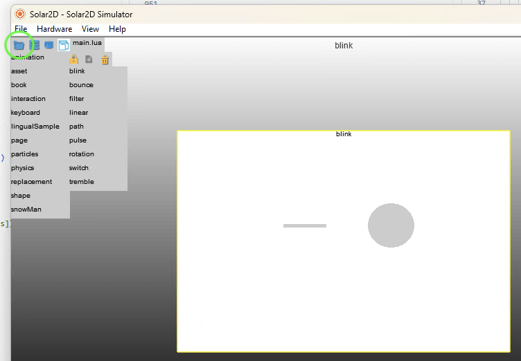Click the highlighted layers icon beside main.lua
521x361 pixels.
64,45
